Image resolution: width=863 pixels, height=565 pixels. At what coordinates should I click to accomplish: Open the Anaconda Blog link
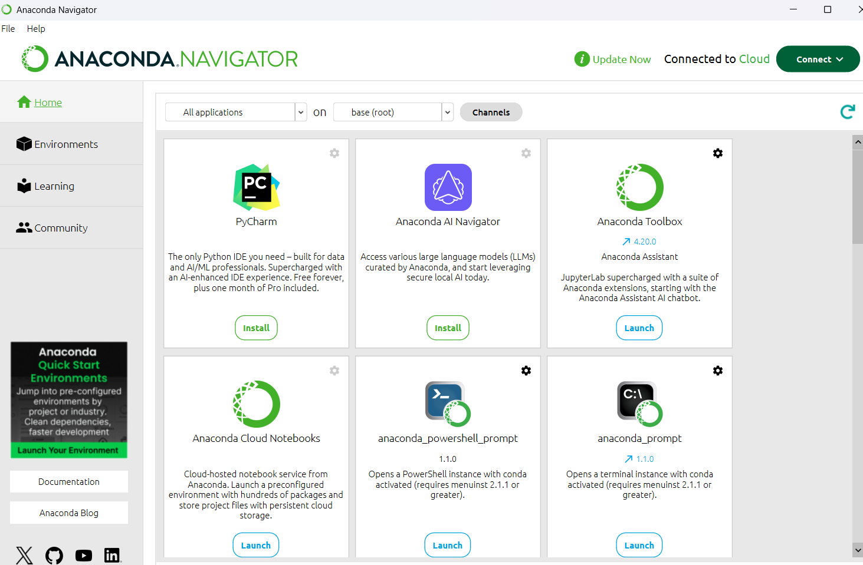[x=69, y=513]
